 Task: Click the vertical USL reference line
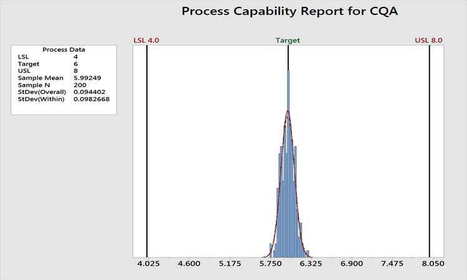point(430,151)
